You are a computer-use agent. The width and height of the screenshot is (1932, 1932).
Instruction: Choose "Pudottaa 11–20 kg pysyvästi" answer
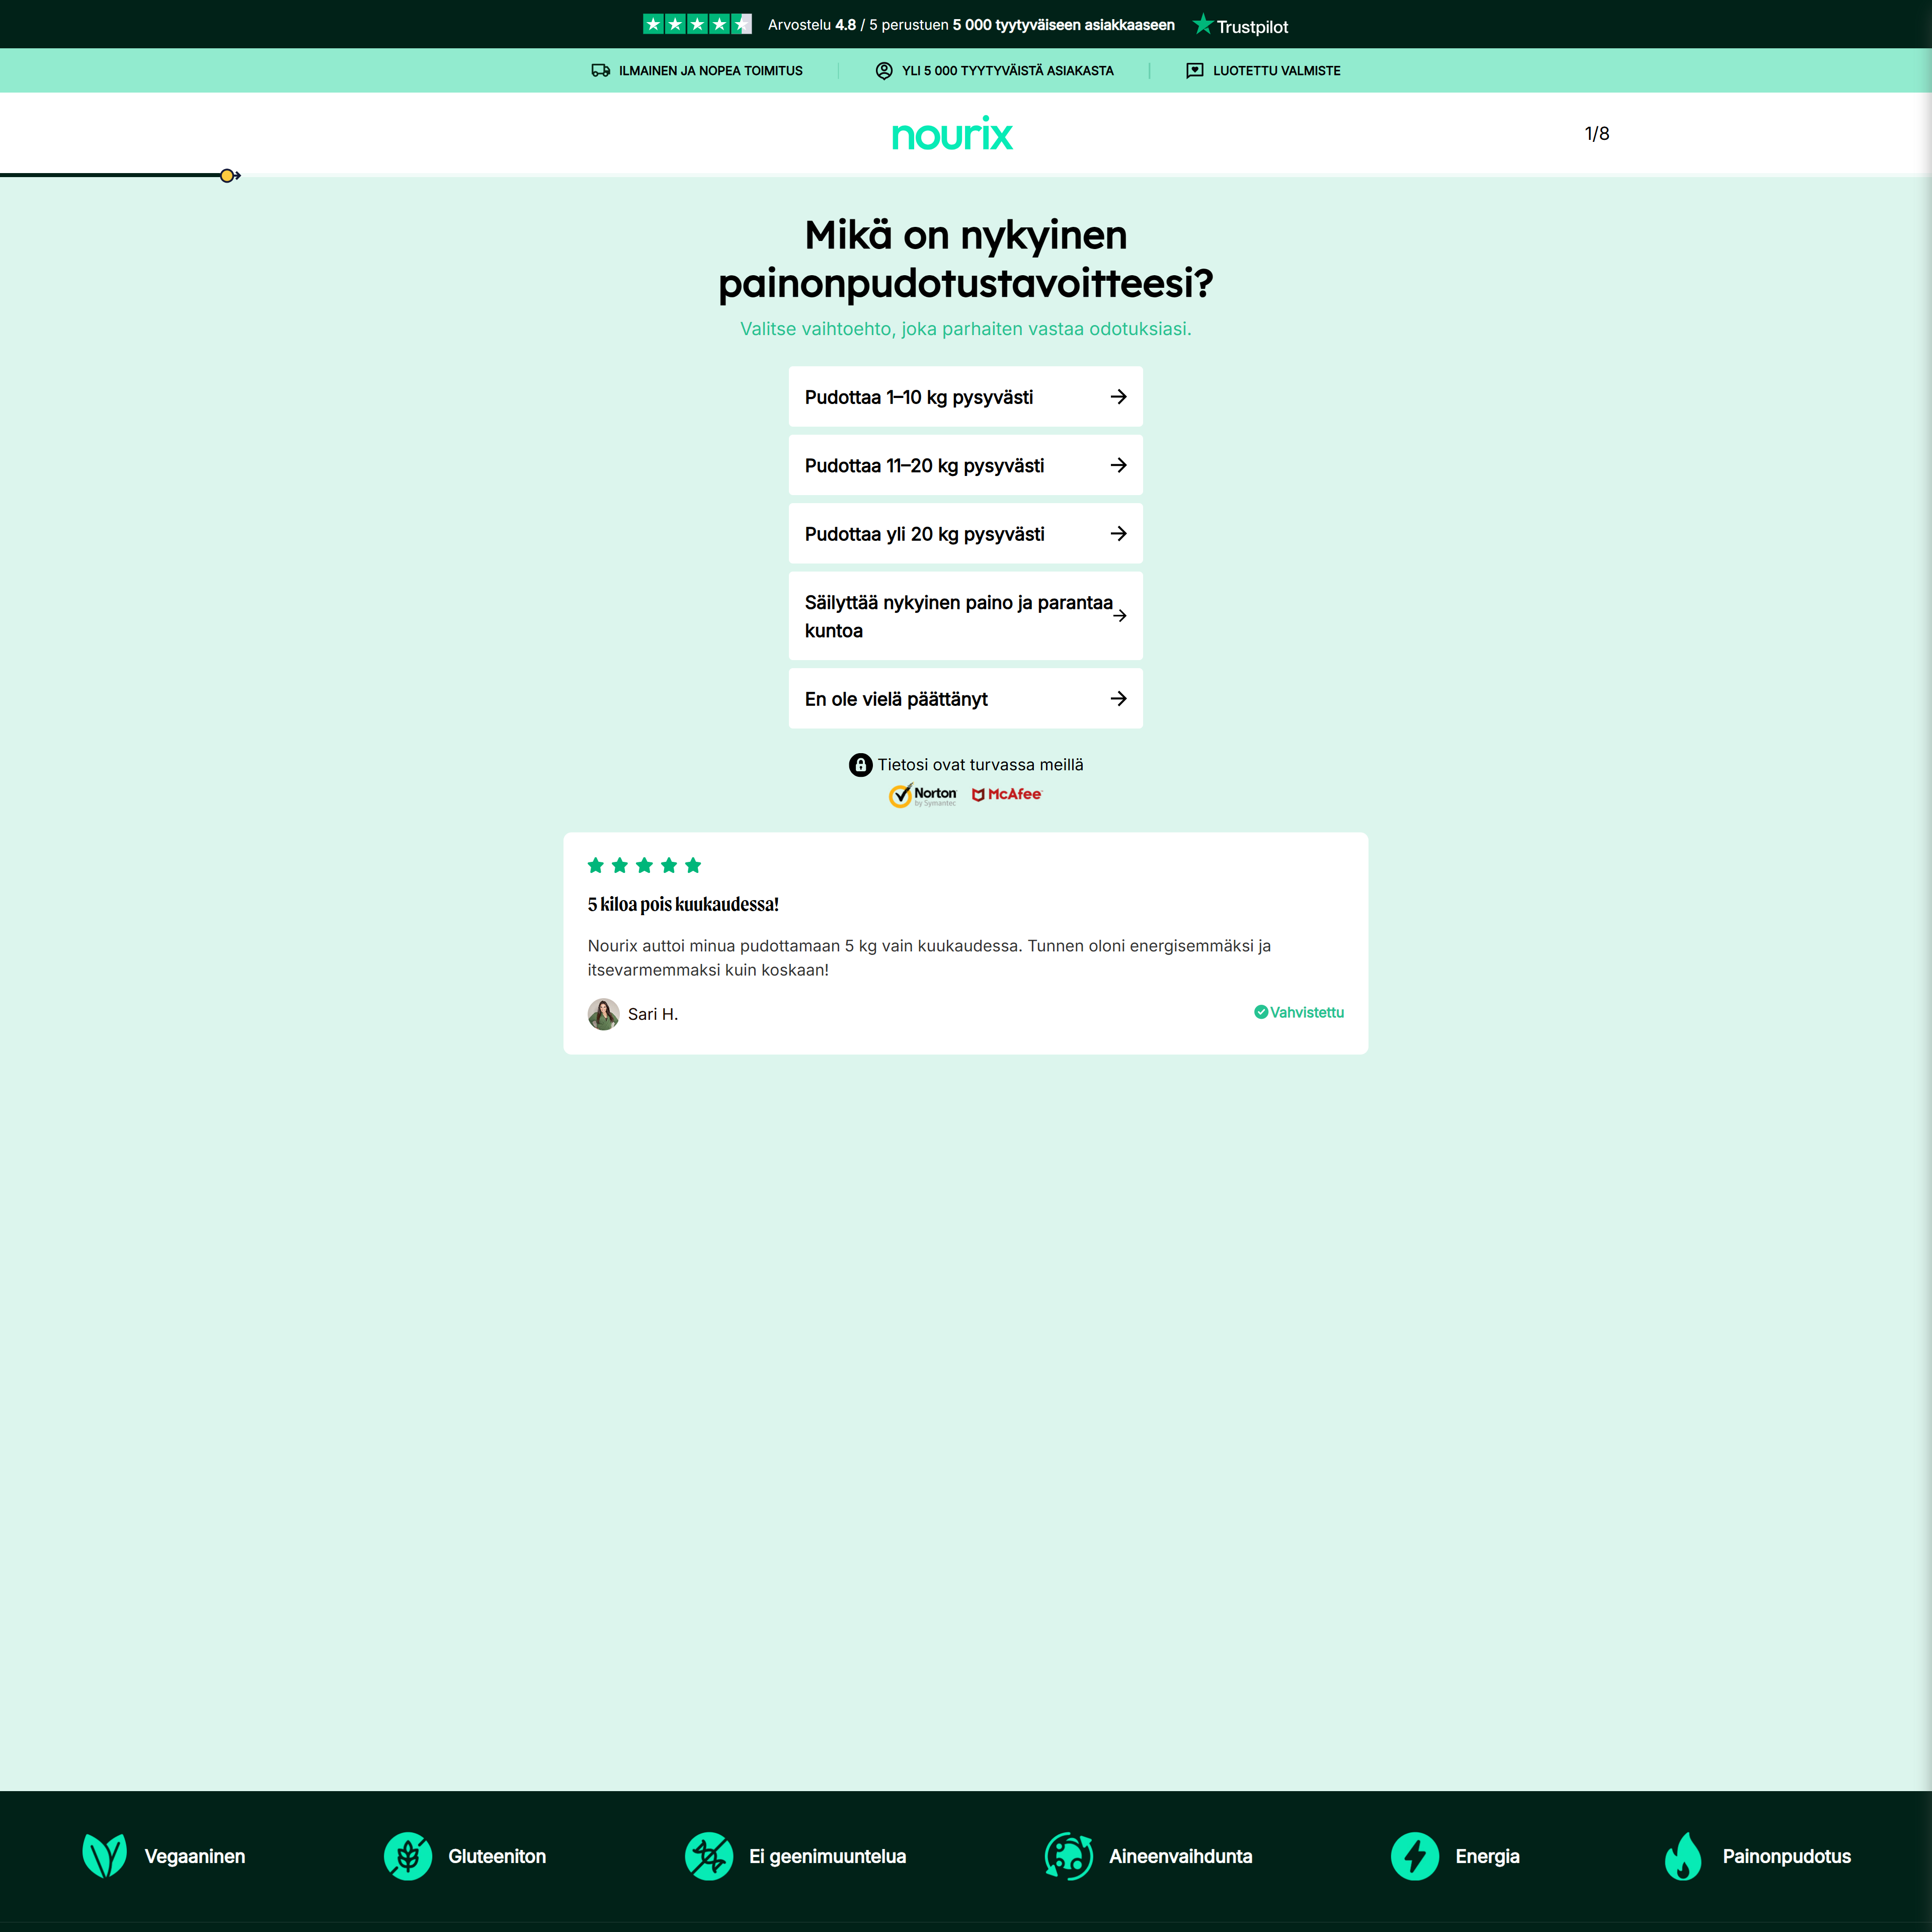coord(965,465)
